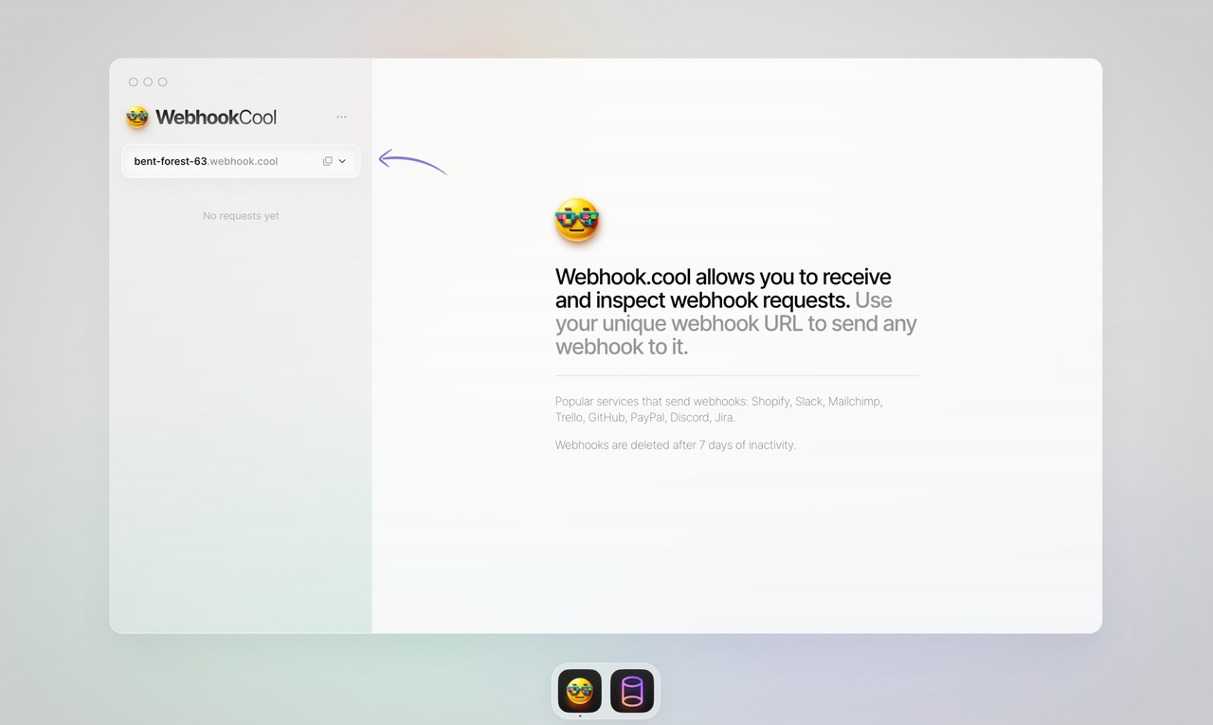The height and width of the screenshot is (725, 1213).
Task: Click the WebhookCool title text
Action: click(x=216, y=118)
